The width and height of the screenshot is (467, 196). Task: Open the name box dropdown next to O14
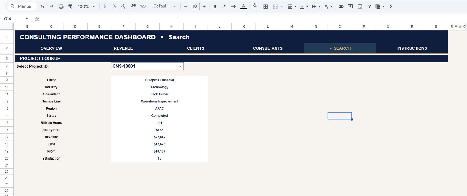click(27, 19)
